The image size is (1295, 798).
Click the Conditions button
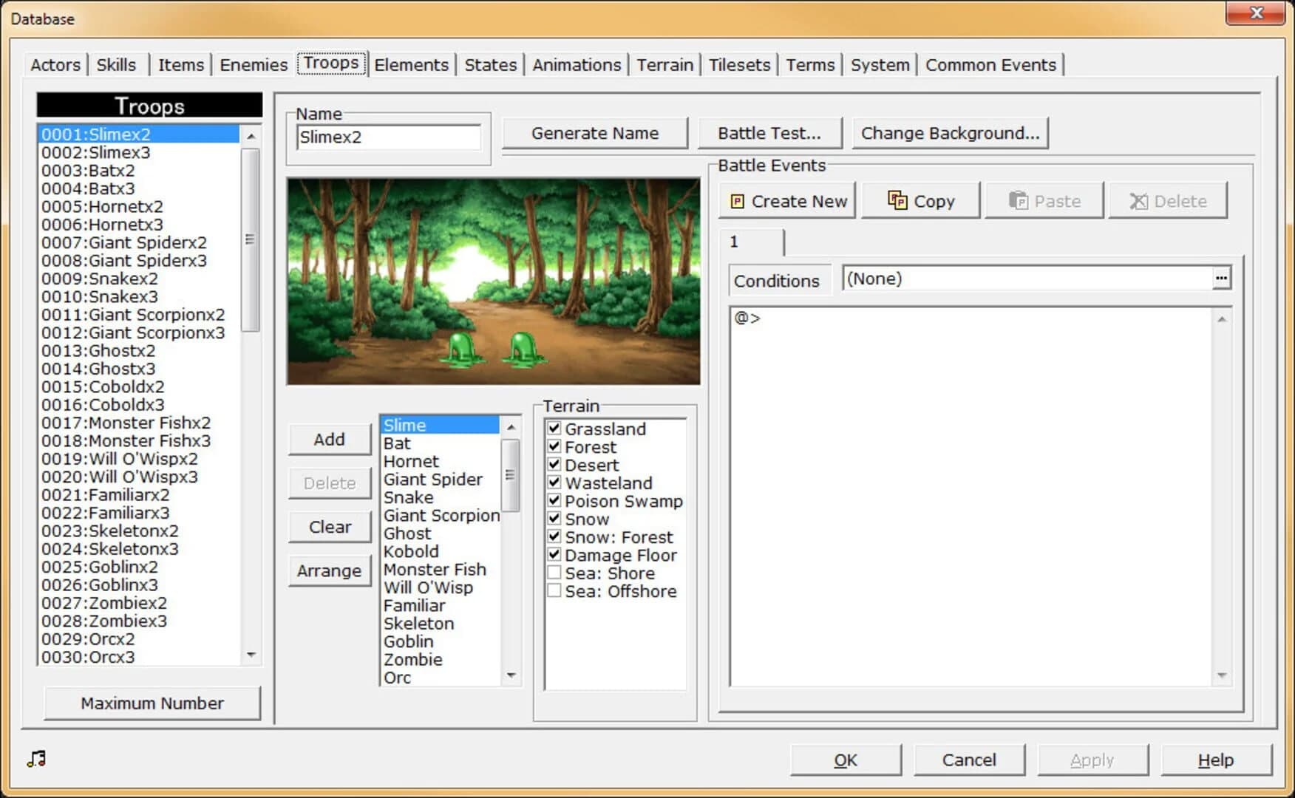click(778, 280)
